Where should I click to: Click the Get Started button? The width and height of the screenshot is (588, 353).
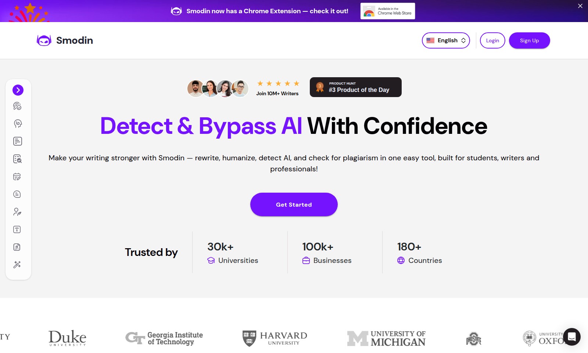point(294,204)
